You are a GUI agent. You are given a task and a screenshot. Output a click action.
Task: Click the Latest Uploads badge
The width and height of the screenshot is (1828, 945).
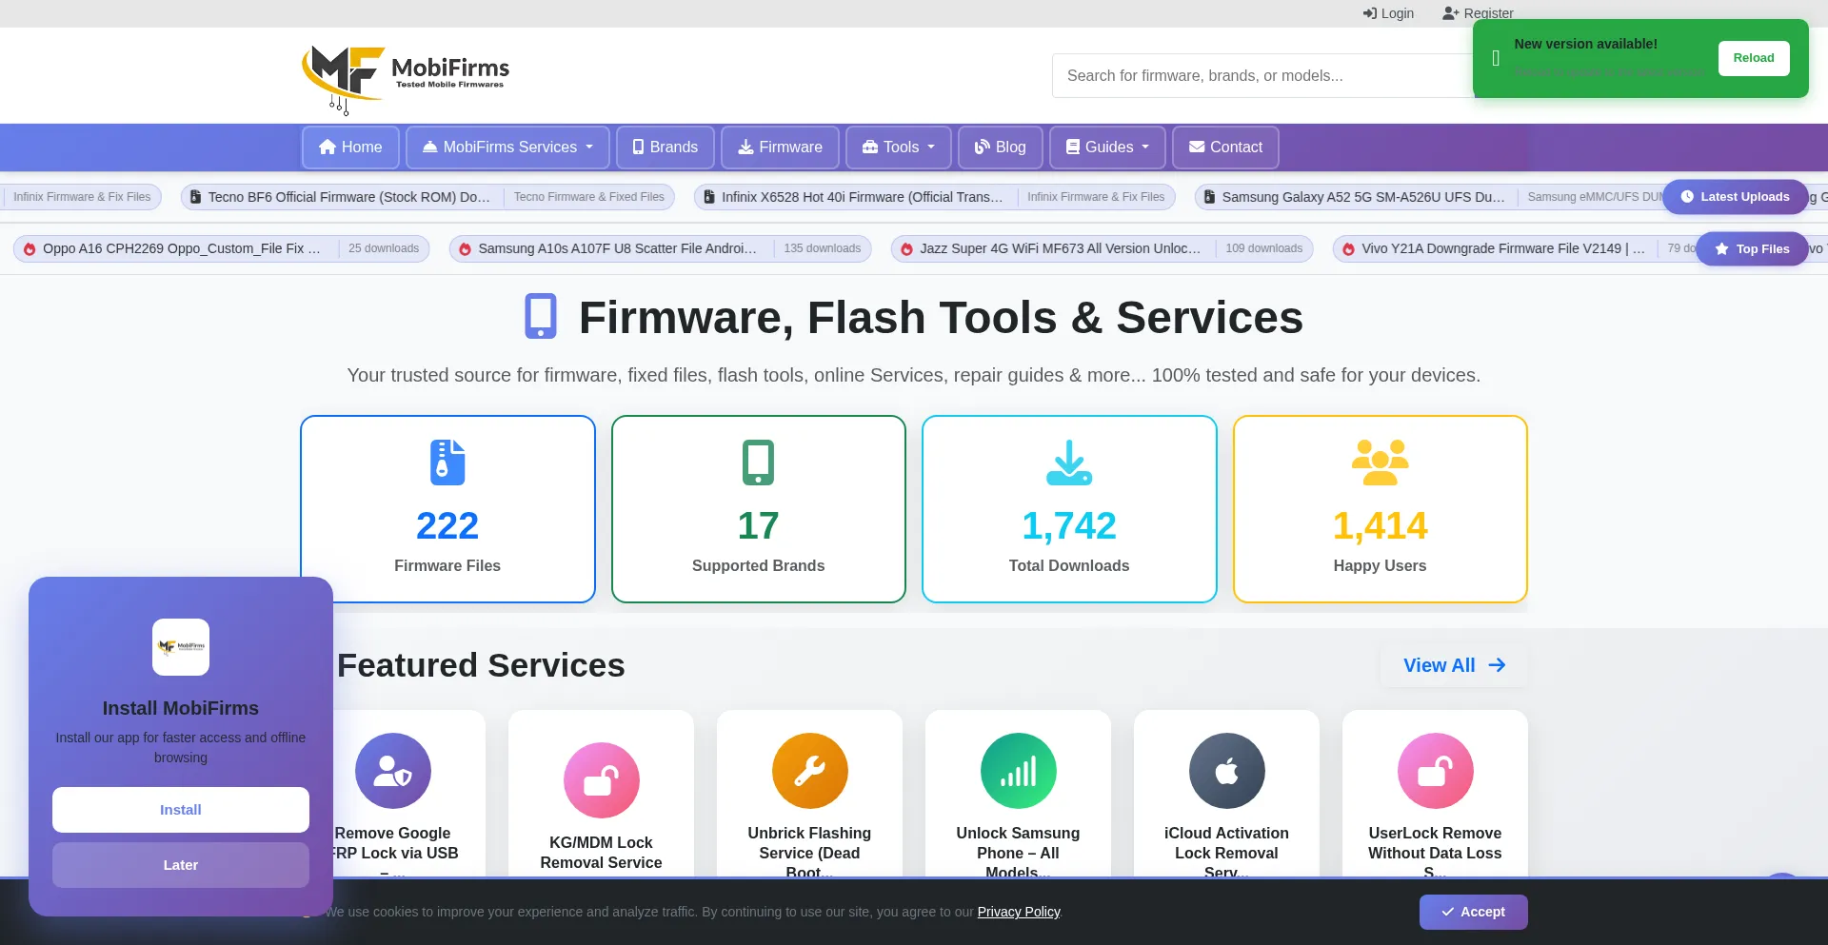[x=1735, y=197]
